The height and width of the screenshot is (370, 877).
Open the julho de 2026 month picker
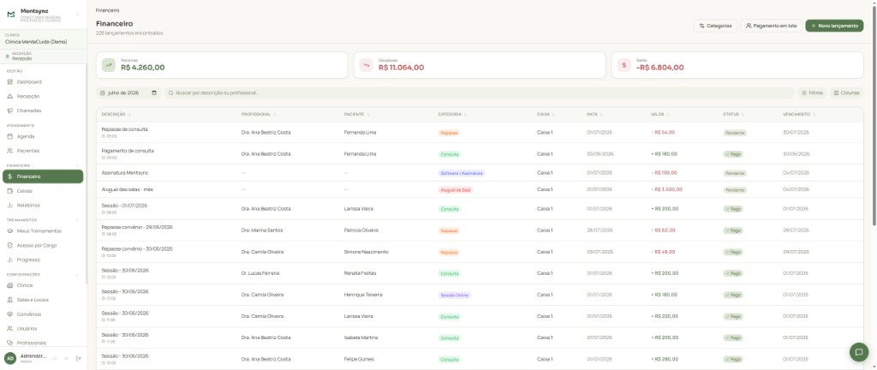[x=128, y=92]
